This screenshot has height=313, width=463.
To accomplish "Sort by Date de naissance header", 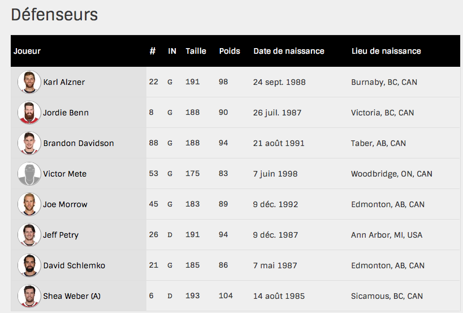I will pos(289,51).
